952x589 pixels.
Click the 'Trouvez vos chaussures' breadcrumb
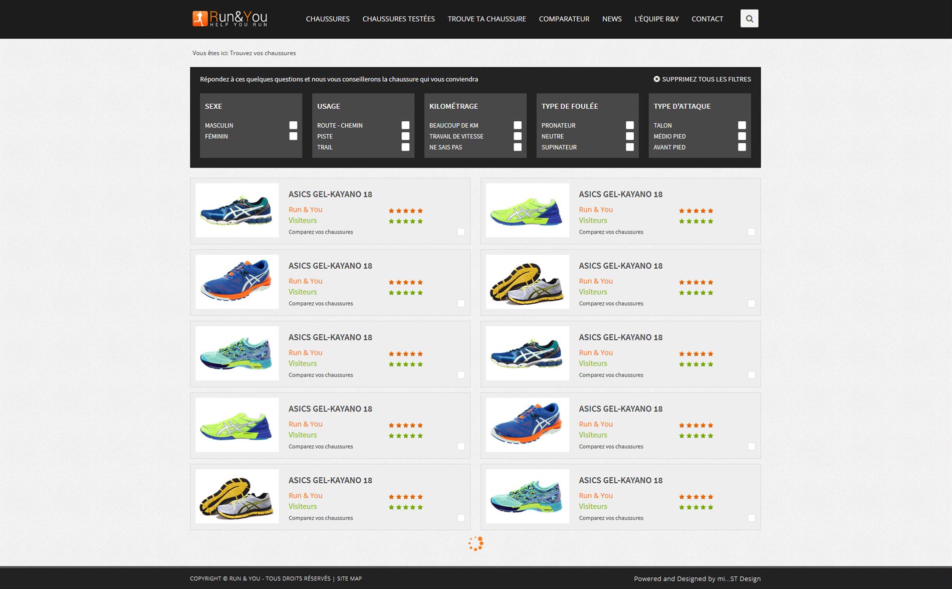click(263, 53)
